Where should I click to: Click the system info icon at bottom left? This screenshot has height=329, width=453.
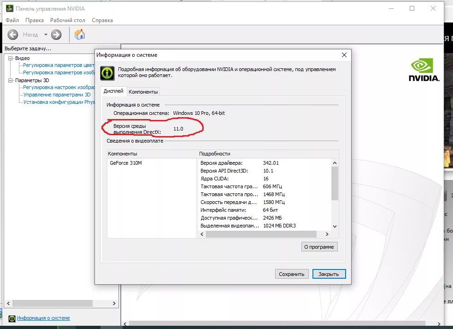pos(12,318)
